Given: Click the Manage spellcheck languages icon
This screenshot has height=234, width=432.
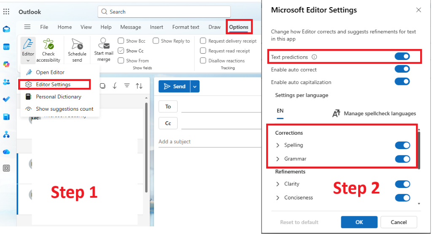Looking at the screenshot, I should [336, 113].
